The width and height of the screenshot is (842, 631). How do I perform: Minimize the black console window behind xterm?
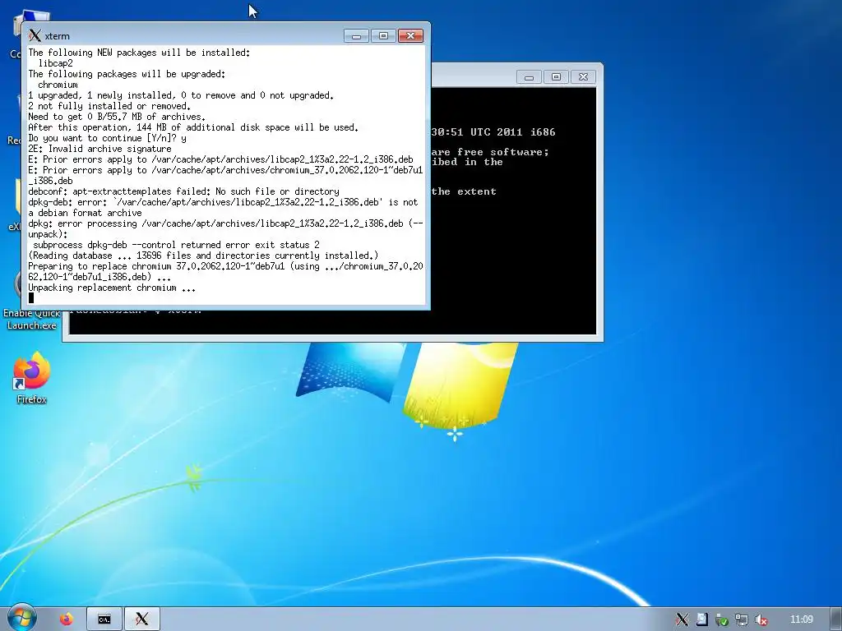[529, 76]
